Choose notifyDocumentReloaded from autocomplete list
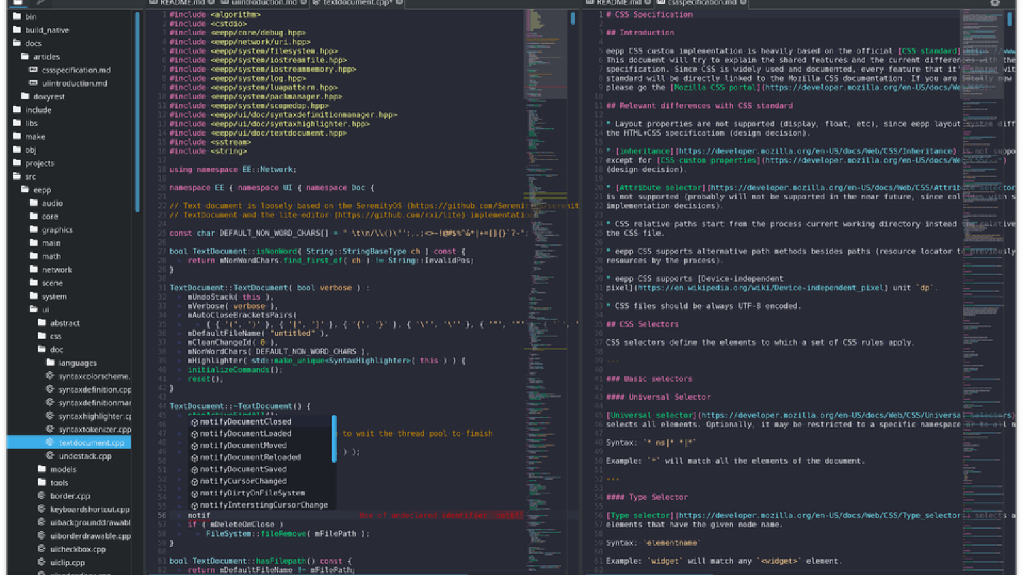This screenshot has width=1023, height=575. coord(261,457)
